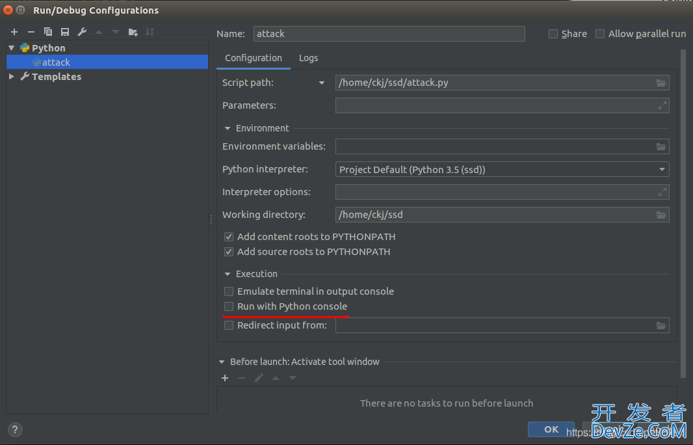Screen dimensions: 693x445
Task: Toggle Add source roots to PYTHONPATH
Action: (228, 252)
